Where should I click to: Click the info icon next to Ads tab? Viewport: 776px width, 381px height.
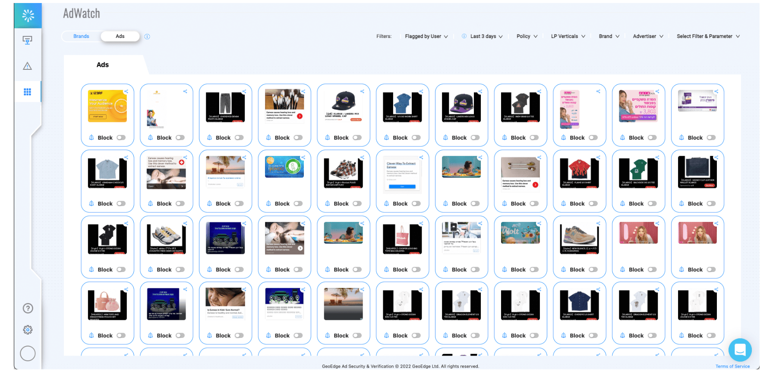pos(147,37)
